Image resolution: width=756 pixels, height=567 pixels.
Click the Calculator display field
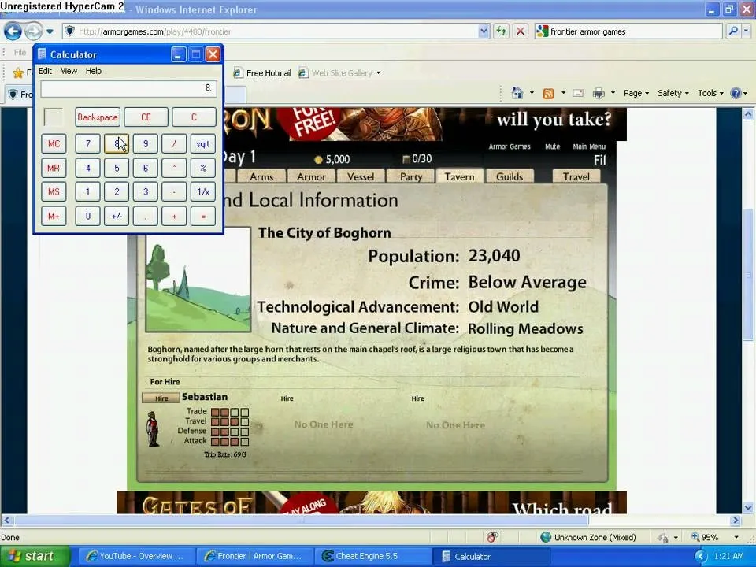pos(128,88)
